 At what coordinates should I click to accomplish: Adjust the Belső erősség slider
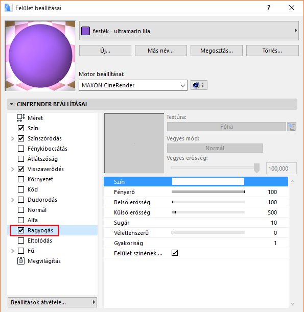[208, 202]
